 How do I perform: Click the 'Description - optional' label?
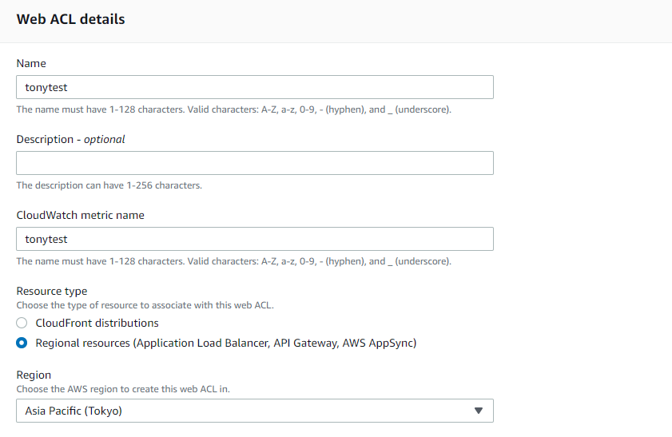(x=70, y=139)
